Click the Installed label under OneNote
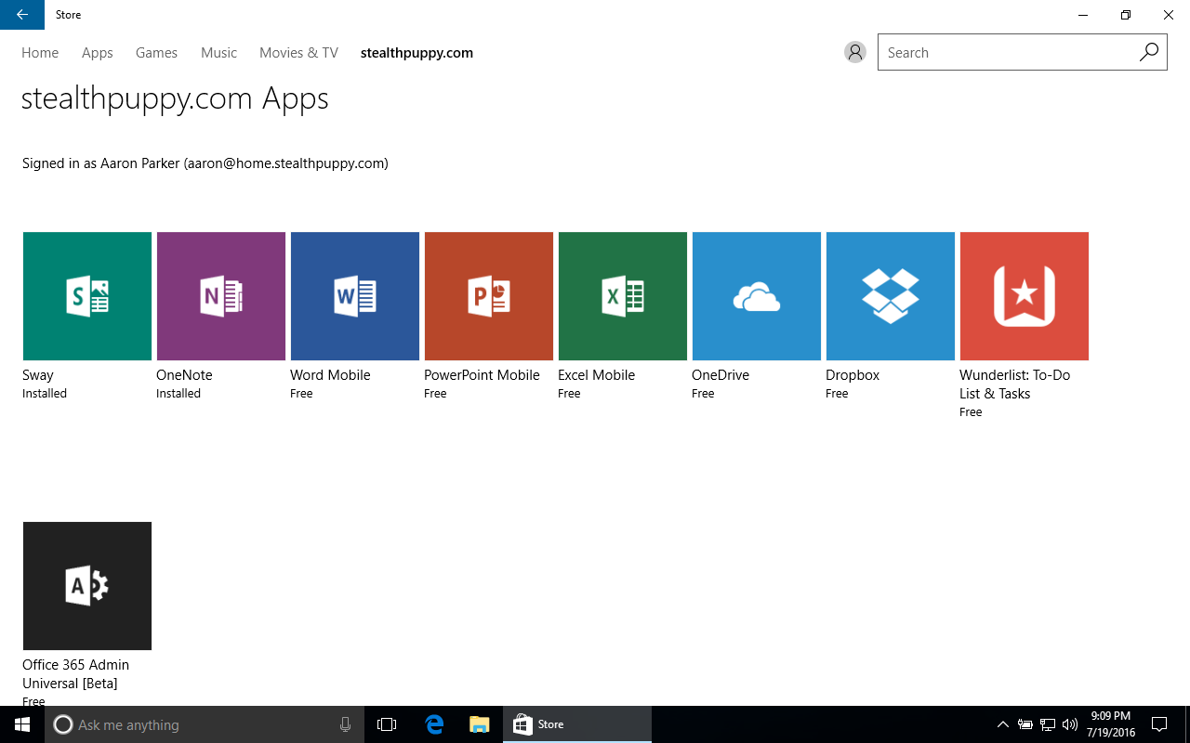The image size is (1190, 743). click(178, 394)
